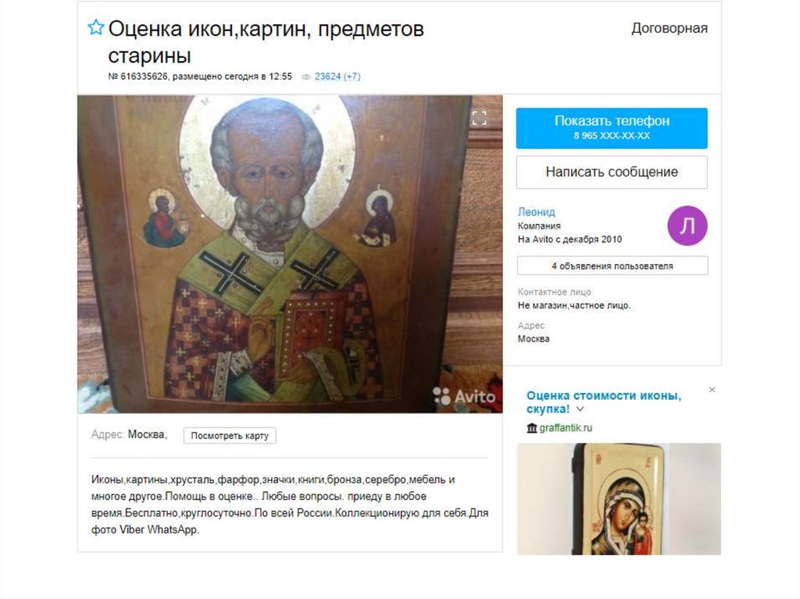The width and height of the screenshot is (800, 599).
Task: Click the main Saint Nicholas icon photo
Action: 290,254
